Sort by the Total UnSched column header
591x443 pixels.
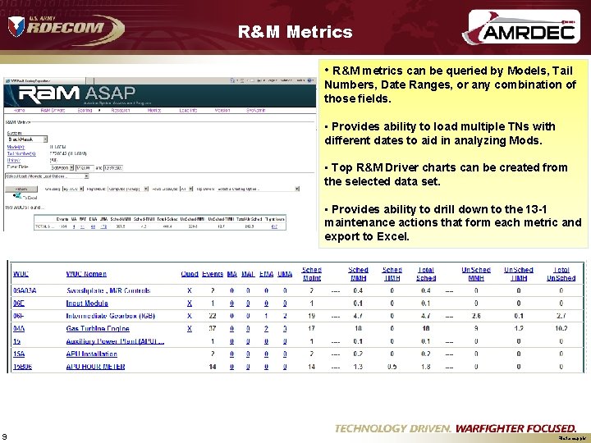point(561,274)
